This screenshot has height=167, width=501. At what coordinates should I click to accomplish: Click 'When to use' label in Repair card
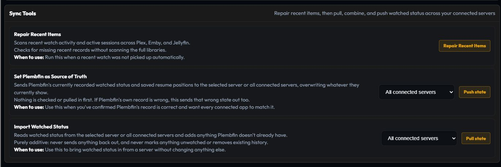tap(29, 57)
